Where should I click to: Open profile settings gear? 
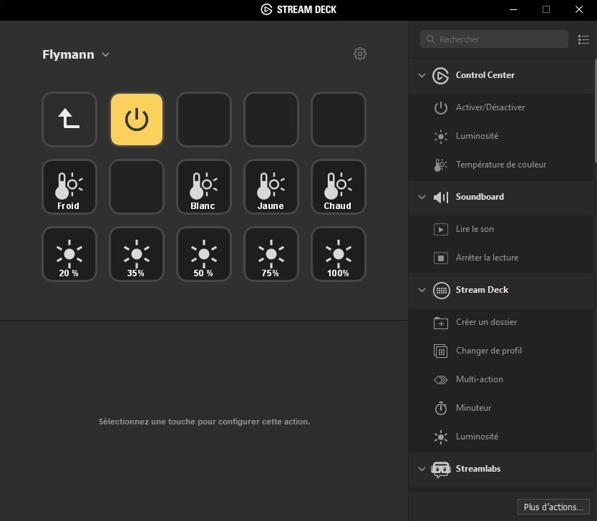(x=360, y=54)
